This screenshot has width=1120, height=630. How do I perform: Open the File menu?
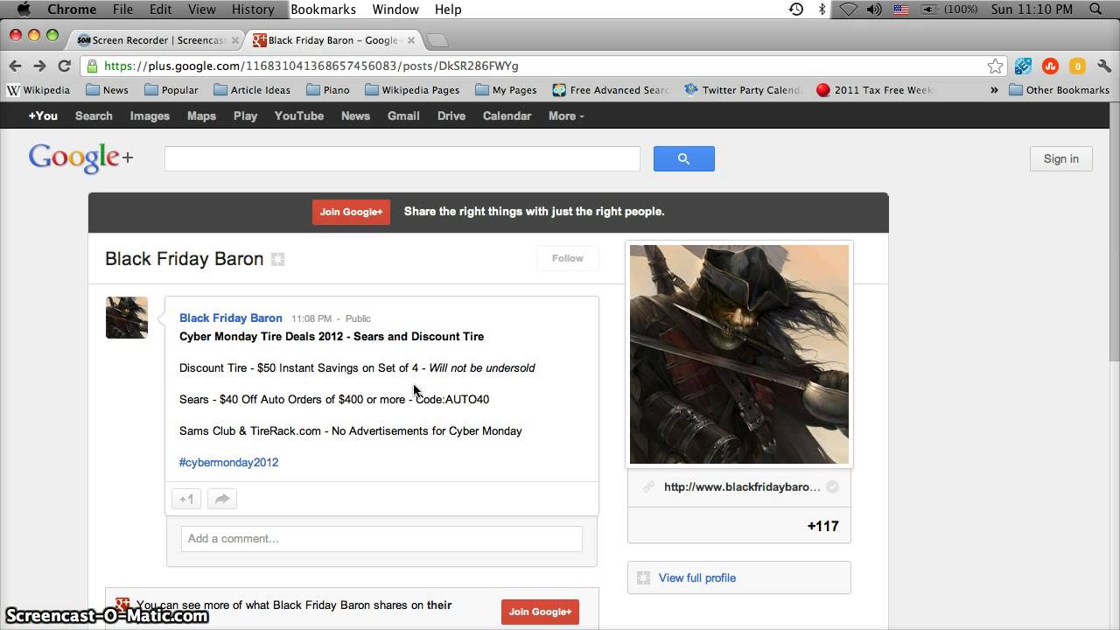point(122,10)
